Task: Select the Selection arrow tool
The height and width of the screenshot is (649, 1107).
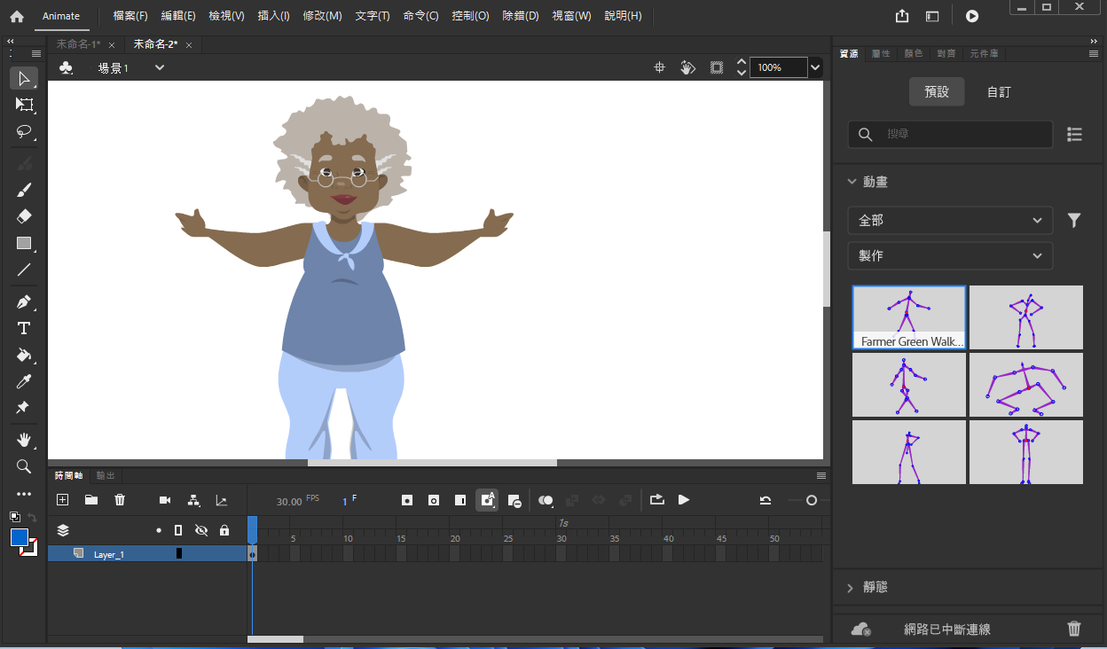Action: pos(24,78)
